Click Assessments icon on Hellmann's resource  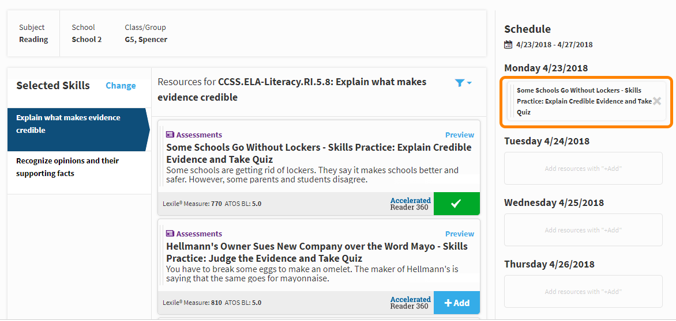click(170, 234)
